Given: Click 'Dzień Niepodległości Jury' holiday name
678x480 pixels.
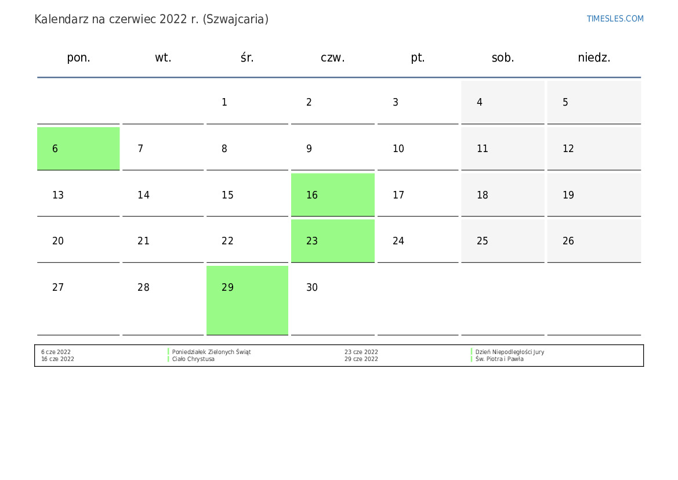Looking at the screenshot, I should point(510,352).
